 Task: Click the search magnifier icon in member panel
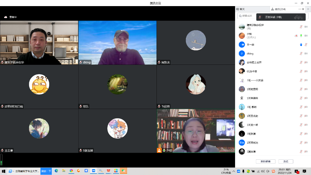click(240, 16)
